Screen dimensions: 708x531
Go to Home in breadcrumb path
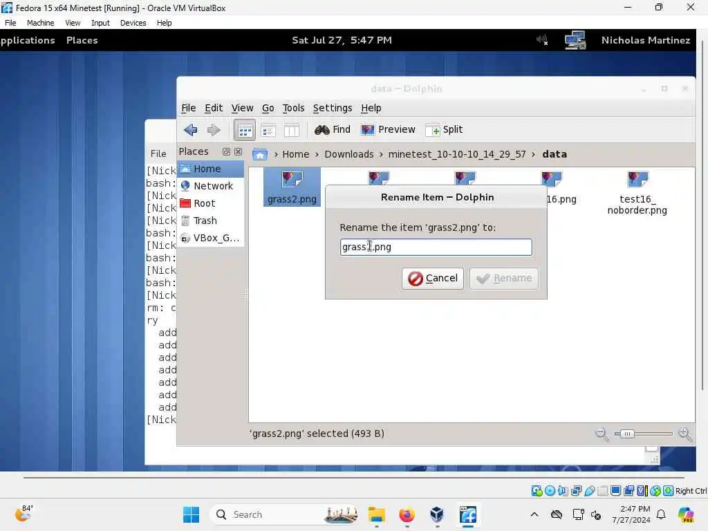[x=296, y=154]
